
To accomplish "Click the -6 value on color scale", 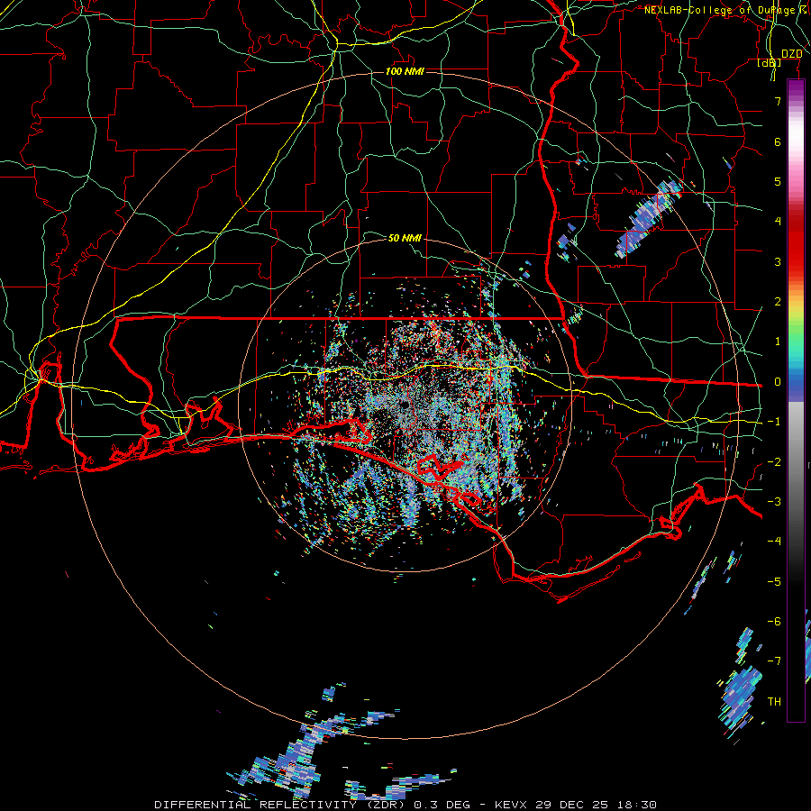I will click(774, 622).
